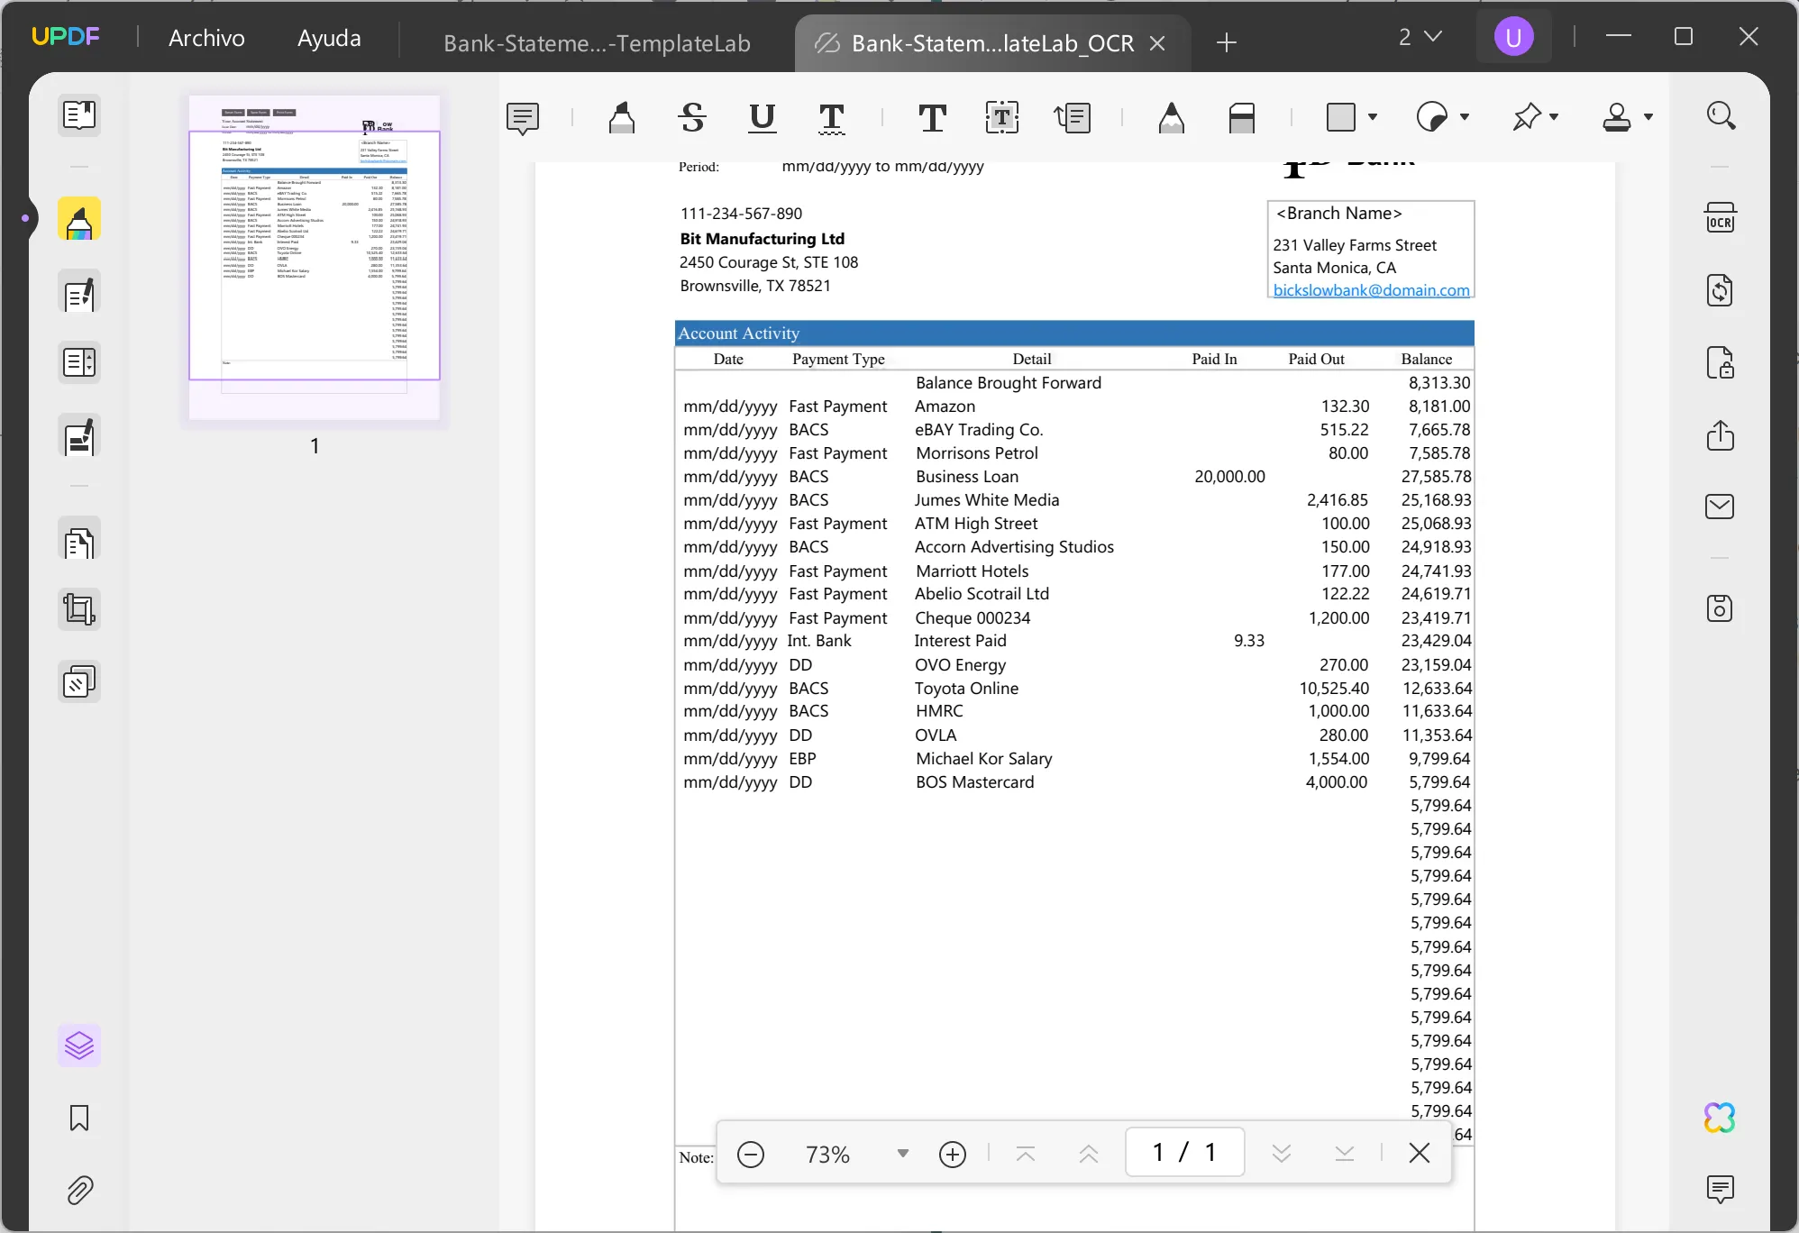Image resolution: width=1799 pixels, height=1233 pixels.
Task: Open the Convert PDF tool
Action: 1721,290
